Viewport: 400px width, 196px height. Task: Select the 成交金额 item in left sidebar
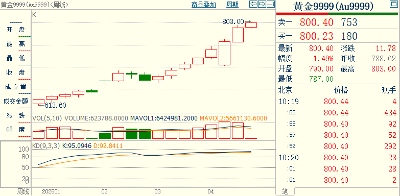(x=15, y=101)
